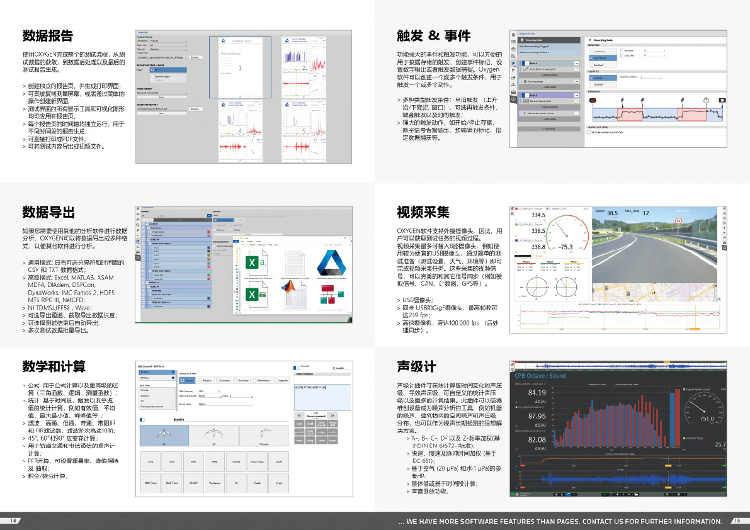The width and height of the screenshot is (750, 530).
Task: Select Statistics under Basic Math list
Action: [x=157, y=396]
